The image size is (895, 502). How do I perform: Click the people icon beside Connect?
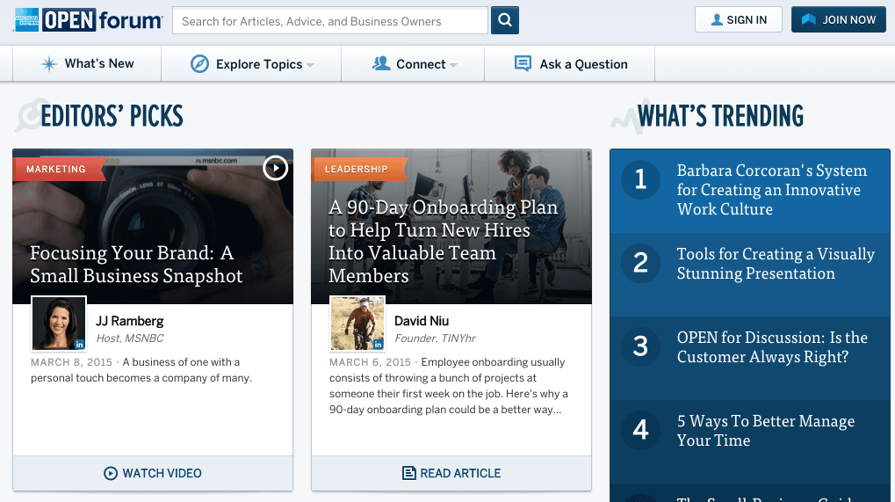(380, 63)
